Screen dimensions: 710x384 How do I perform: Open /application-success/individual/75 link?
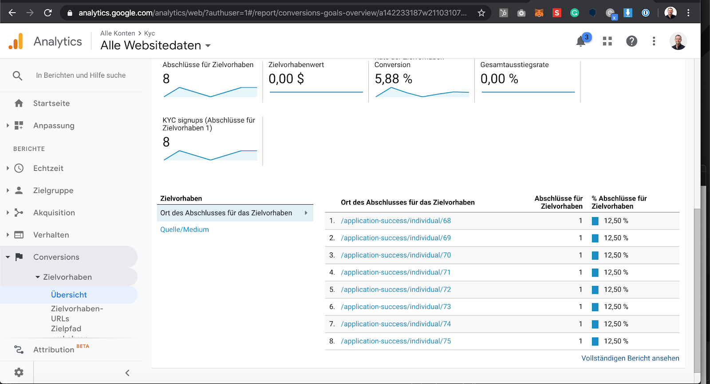[x=396, y=341]
